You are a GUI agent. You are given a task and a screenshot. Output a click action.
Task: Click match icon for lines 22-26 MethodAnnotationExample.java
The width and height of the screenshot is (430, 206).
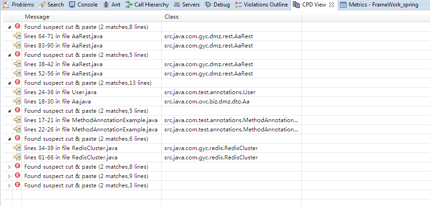(17, 129)
